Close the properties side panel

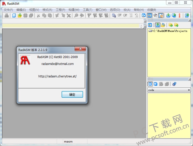click(x=189, y=79)
